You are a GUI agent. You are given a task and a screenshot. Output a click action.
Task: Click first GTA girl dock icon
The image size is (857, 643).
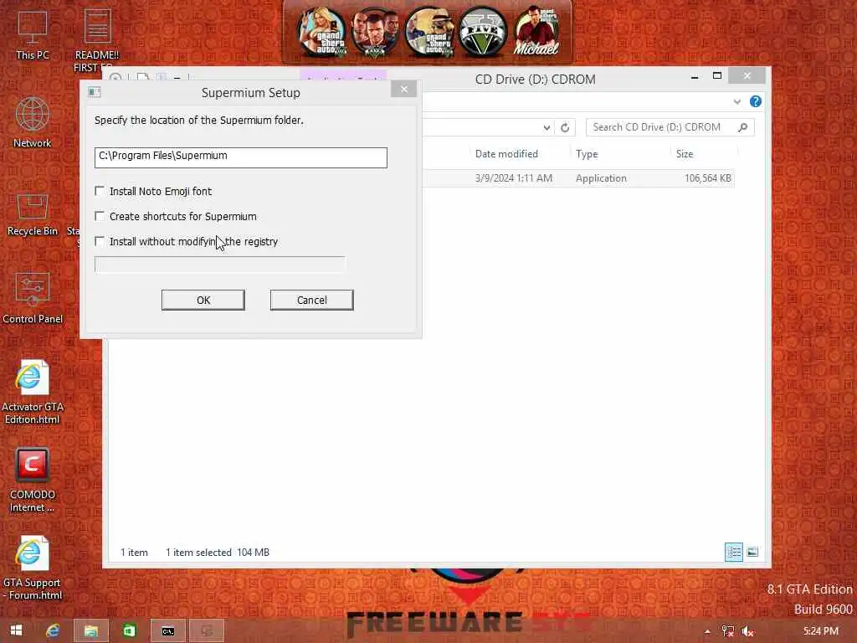[x=321, y=33]
